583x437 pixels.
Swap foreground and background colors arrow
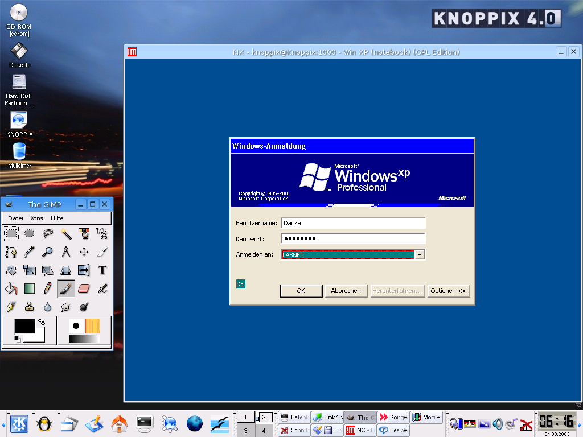(x=41, y=322)
